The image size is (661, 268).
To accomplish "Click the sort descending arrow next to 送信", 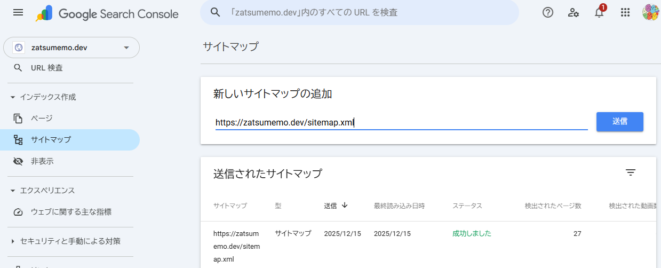I will (345, 205).
